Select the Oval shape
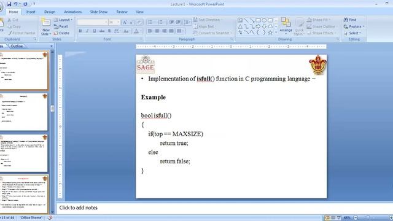This screenshot has width=393, height=221. pyautogui.click(x=264, y=20)
